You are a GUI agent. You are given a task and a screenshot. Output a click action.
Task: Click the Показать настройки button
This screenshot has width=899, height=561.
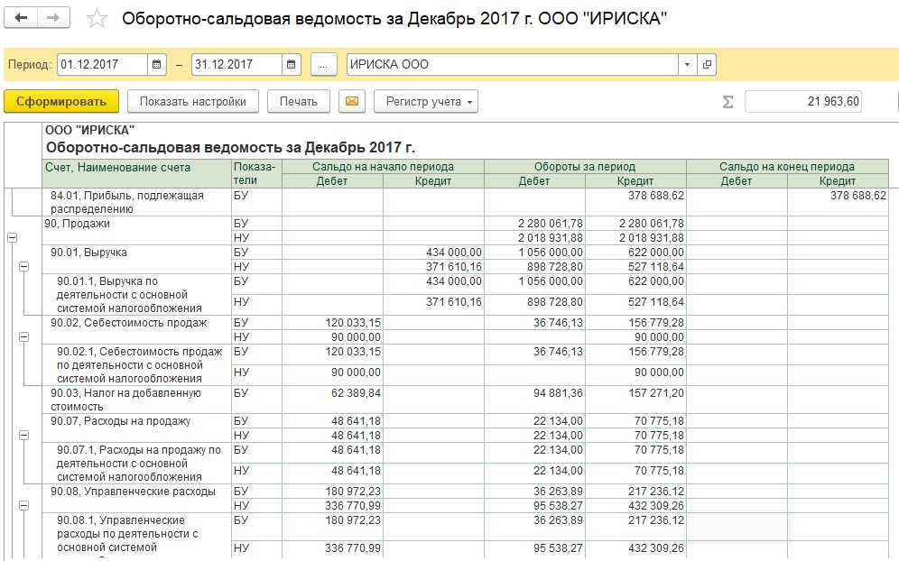[193, 102]
